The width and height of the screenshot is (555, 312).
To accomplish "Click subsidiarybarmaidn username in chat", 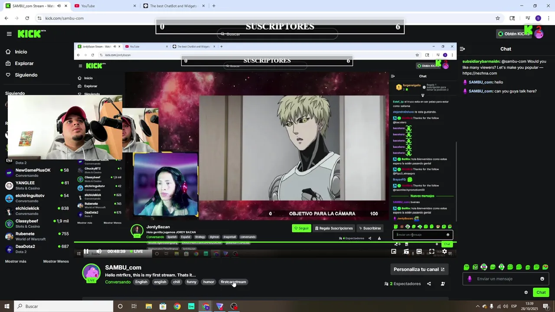I will click(481, 62).
